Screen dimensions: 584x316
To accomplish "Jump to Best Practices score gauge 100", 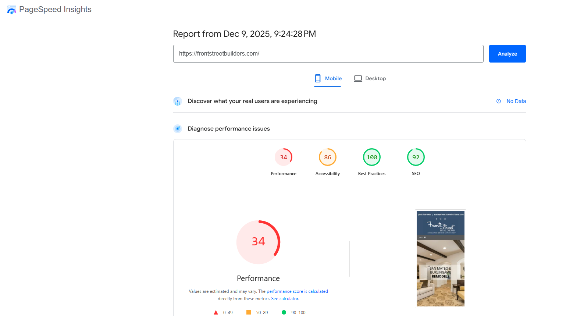I will [371, 157].
